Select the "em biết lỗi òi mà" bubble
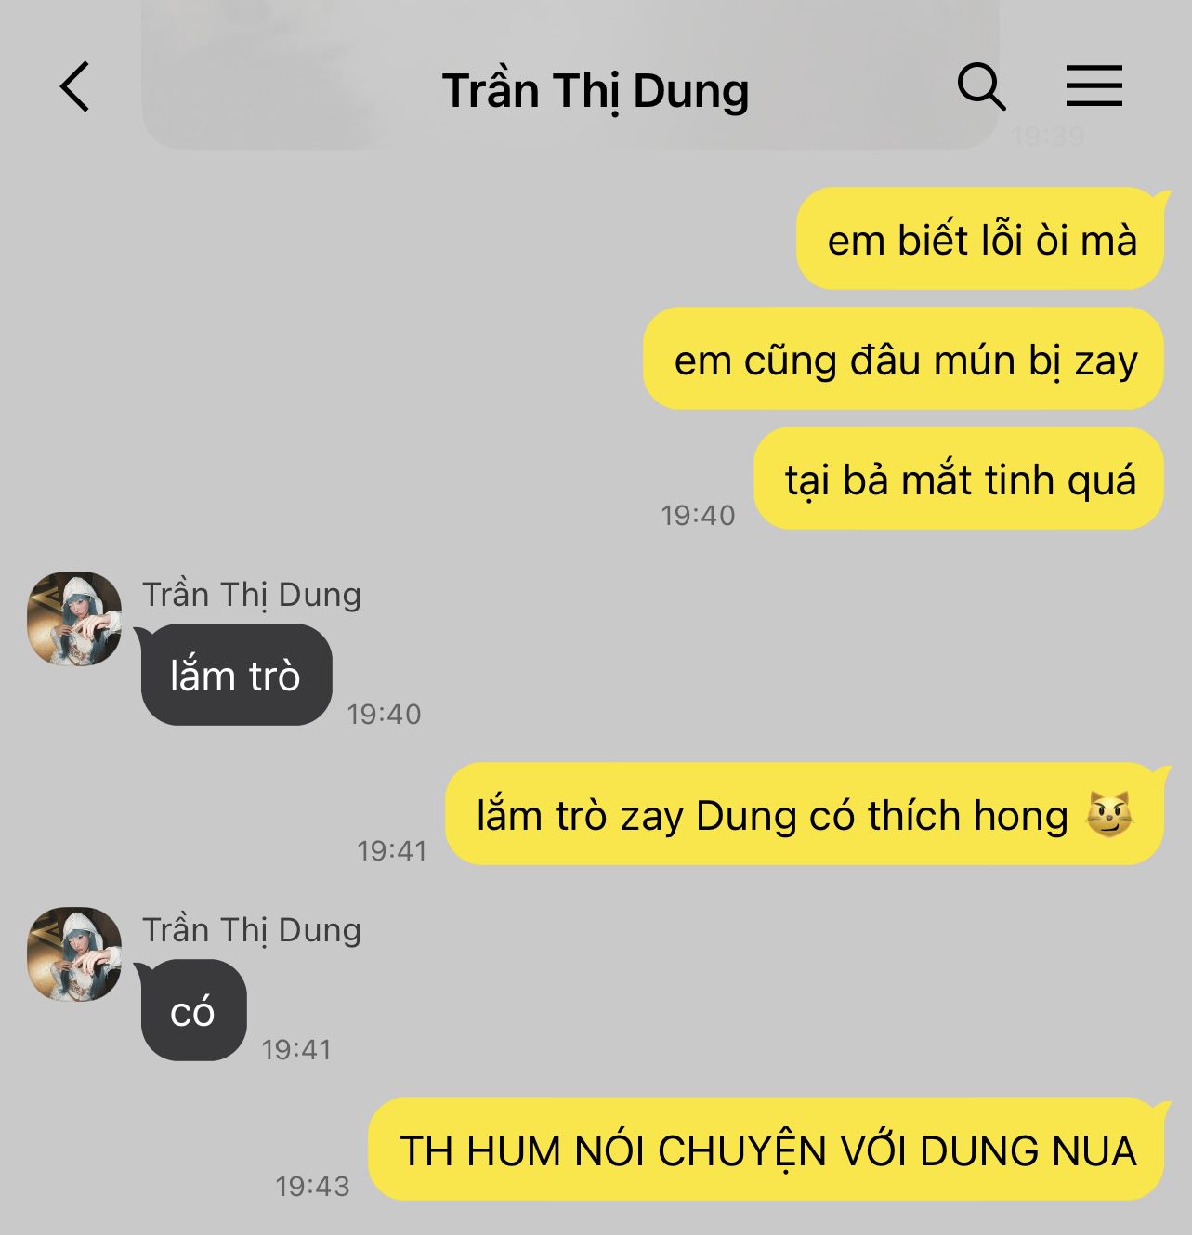1192x1235 pixels. (x=981, y=239)
